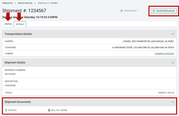Switch to the Status tab
179x116 pixels.
8,24
